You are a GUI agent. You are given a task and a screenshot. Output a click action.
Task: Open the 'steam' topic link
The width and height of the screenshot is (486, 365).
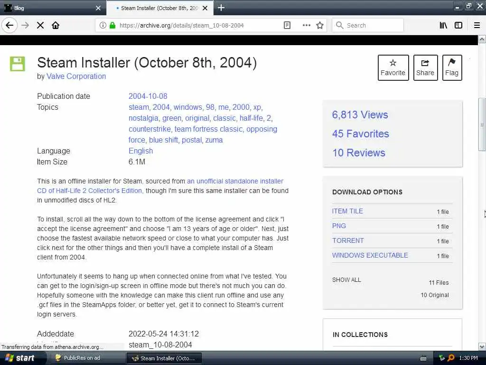pos(139,107)
